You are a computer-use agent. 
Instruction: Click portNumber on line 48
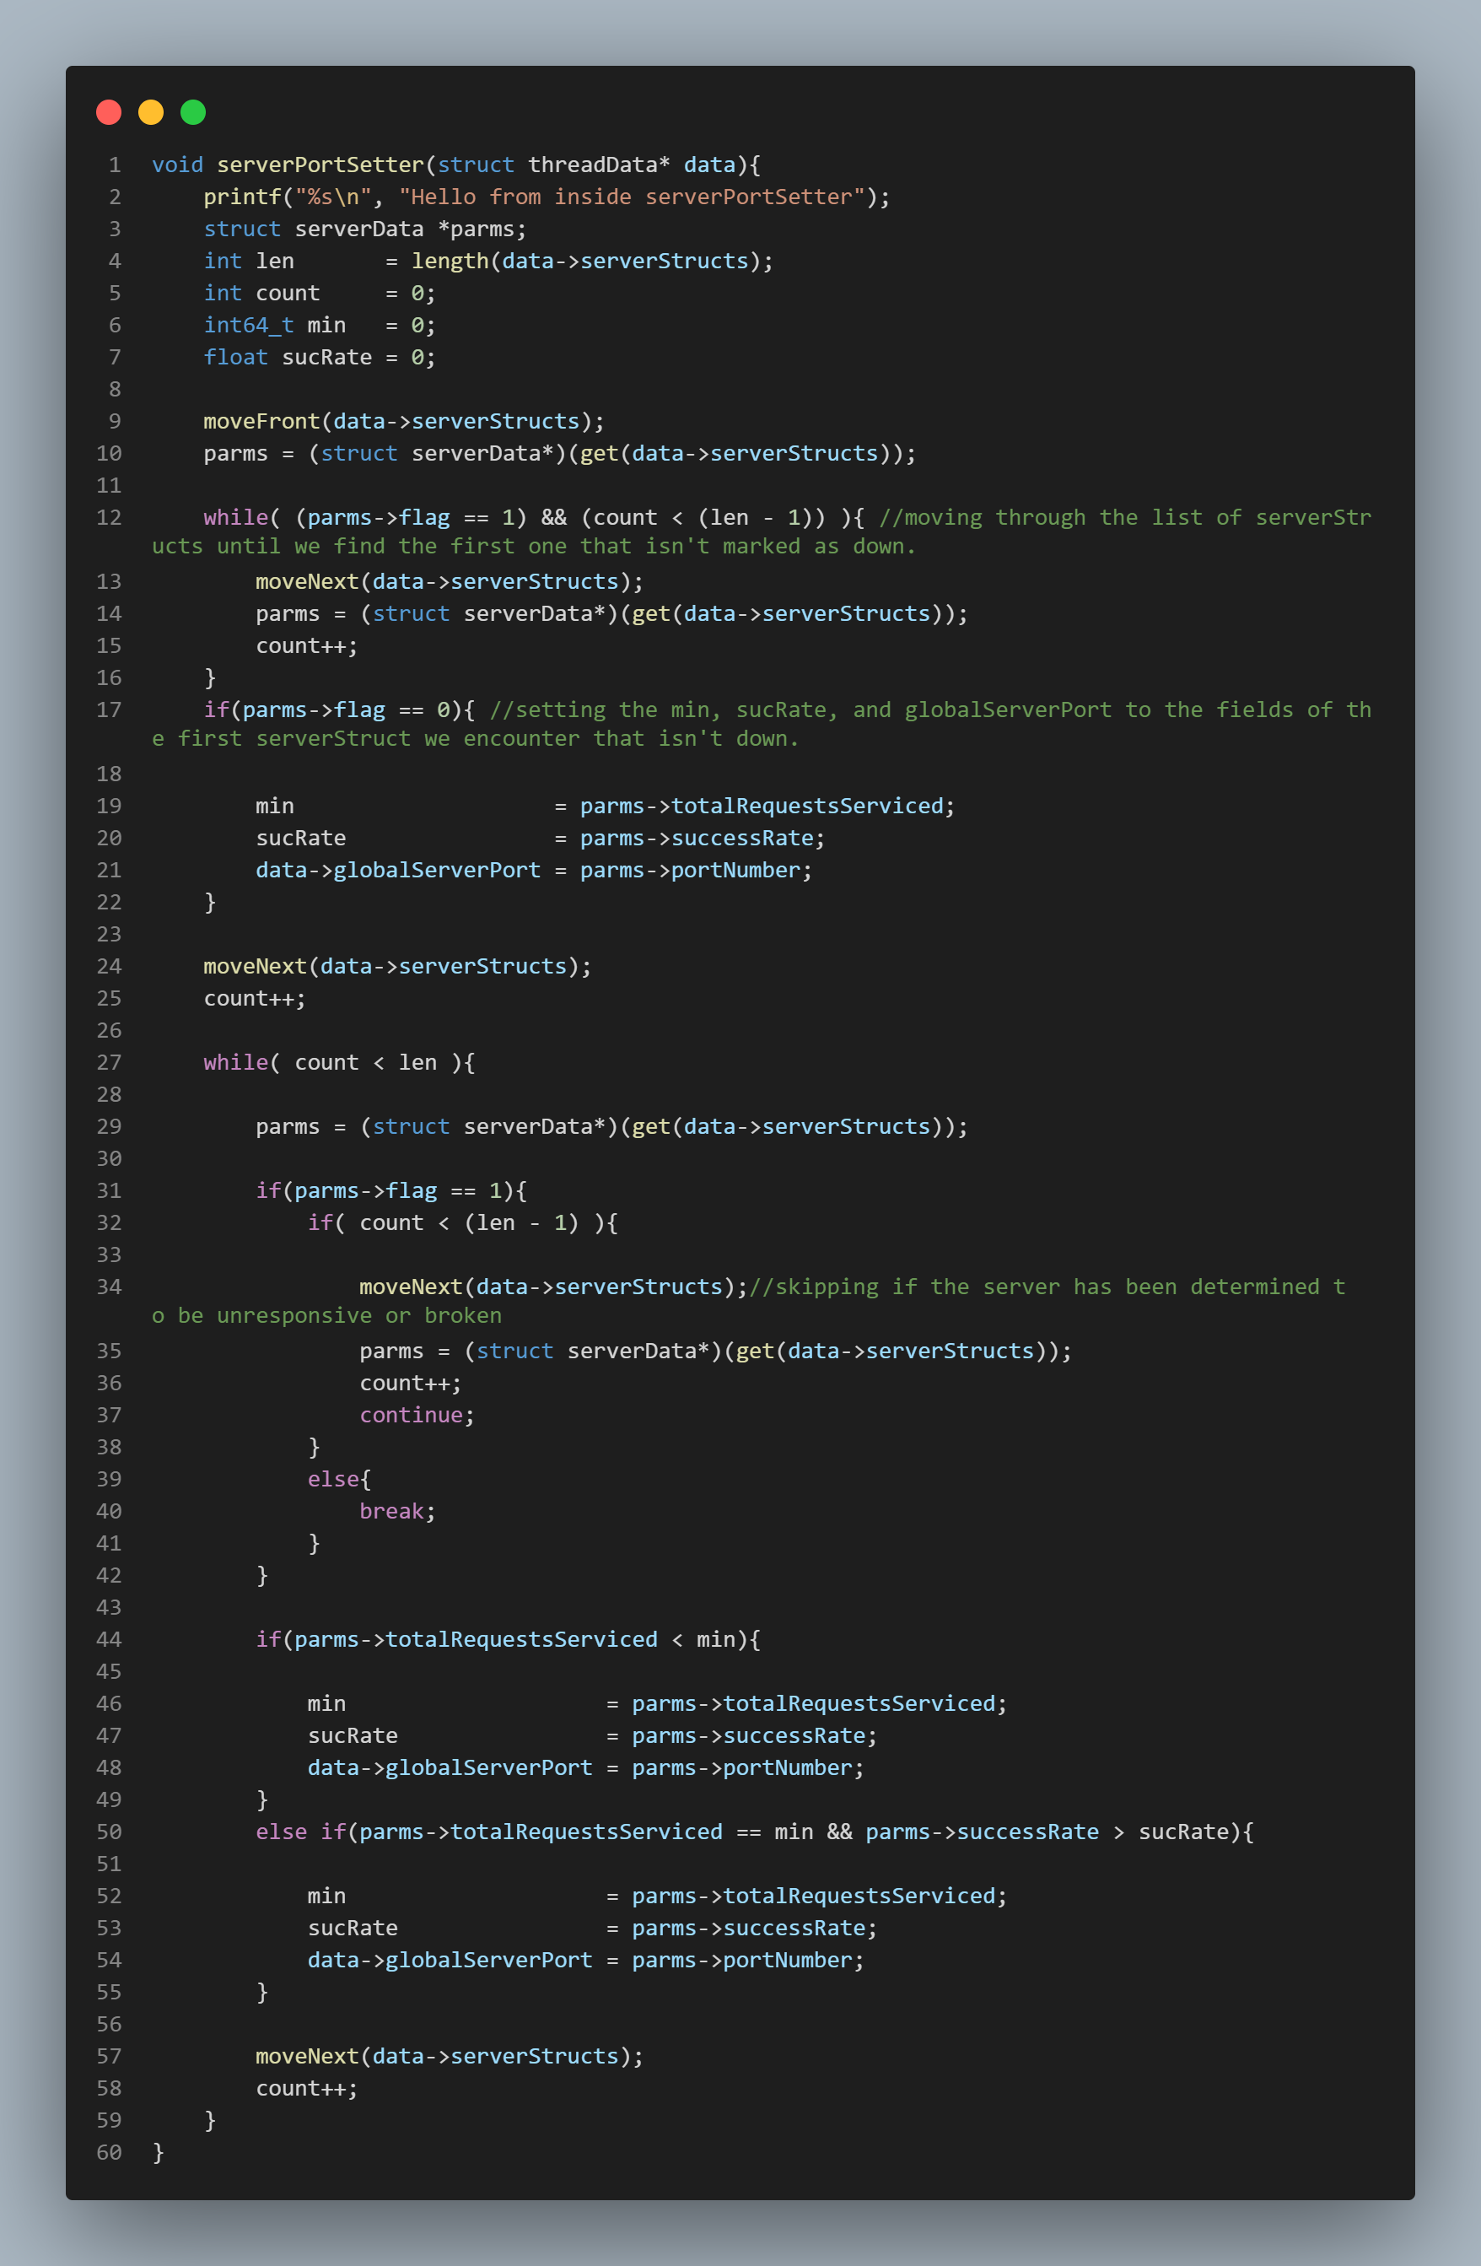[x=787, y=1768]
